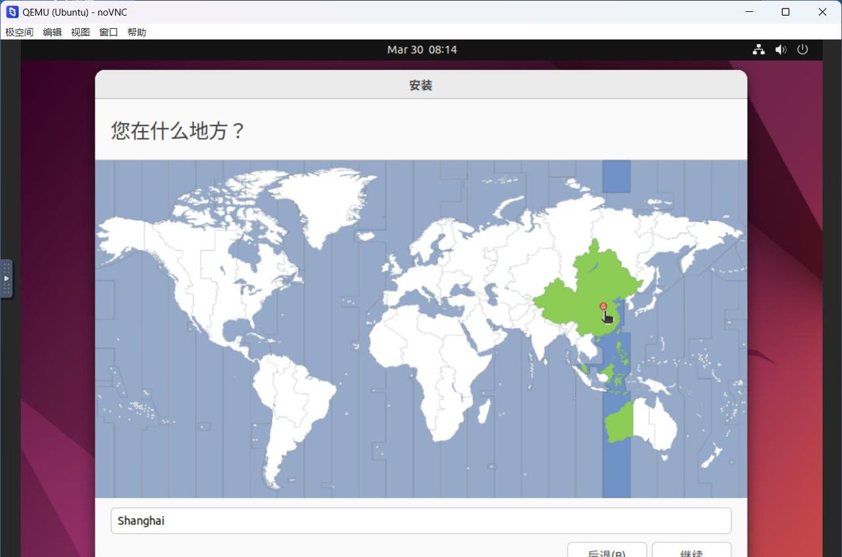Viewport: 842px width, 557px height.
Task: Open the 极空间 menu
Action: [x=19, y=32]
